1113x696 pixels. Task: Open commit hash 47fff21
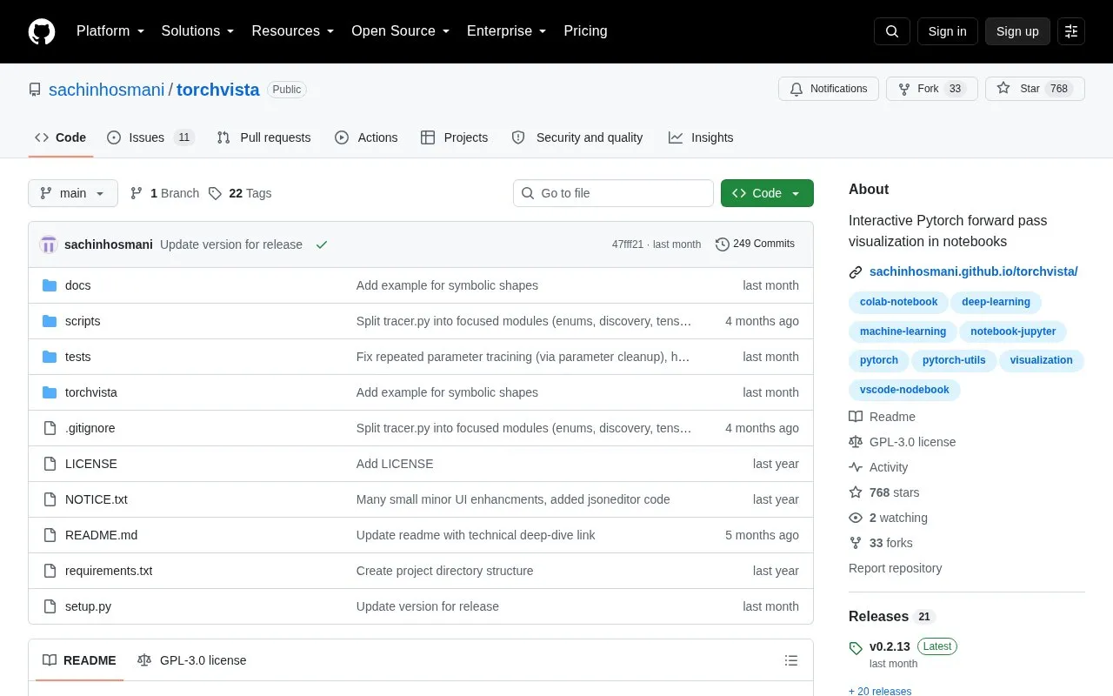tap(627, 244)
